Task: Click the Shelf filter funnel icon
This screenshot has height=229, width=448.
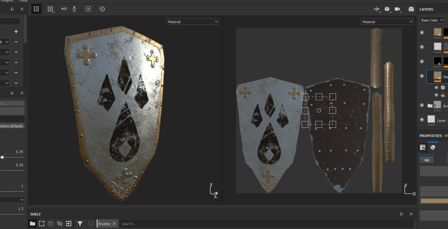Action: tap(80, 224)
